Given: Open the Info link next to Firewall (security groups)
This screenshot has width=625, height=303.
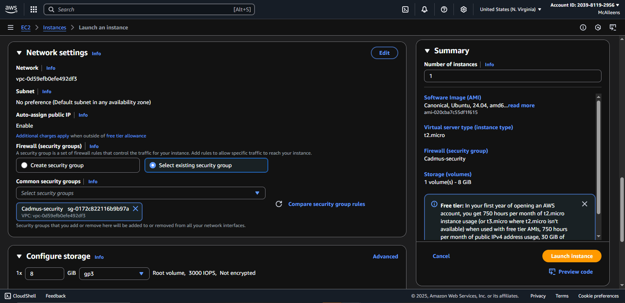Looking at the screenshot, I should coord(94,146).
